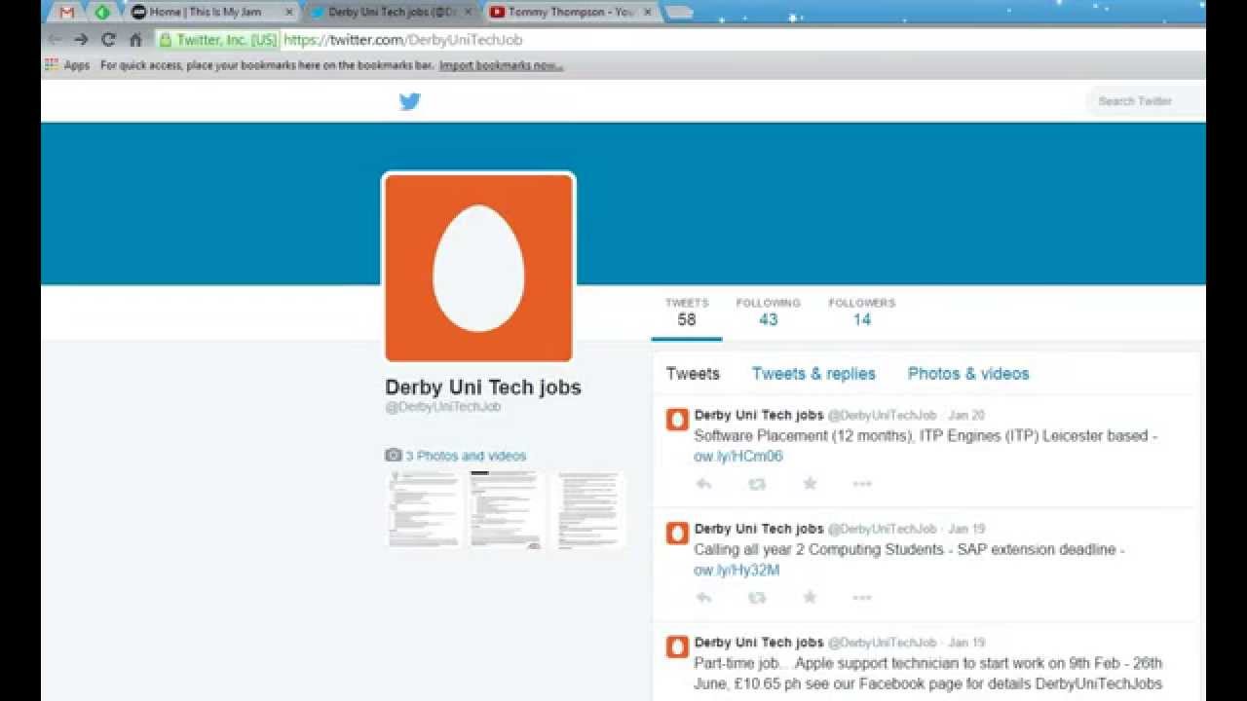1247x701 pixels.
Task: Click the avatar on the Part-time job tweet
Action: (677, 647)
